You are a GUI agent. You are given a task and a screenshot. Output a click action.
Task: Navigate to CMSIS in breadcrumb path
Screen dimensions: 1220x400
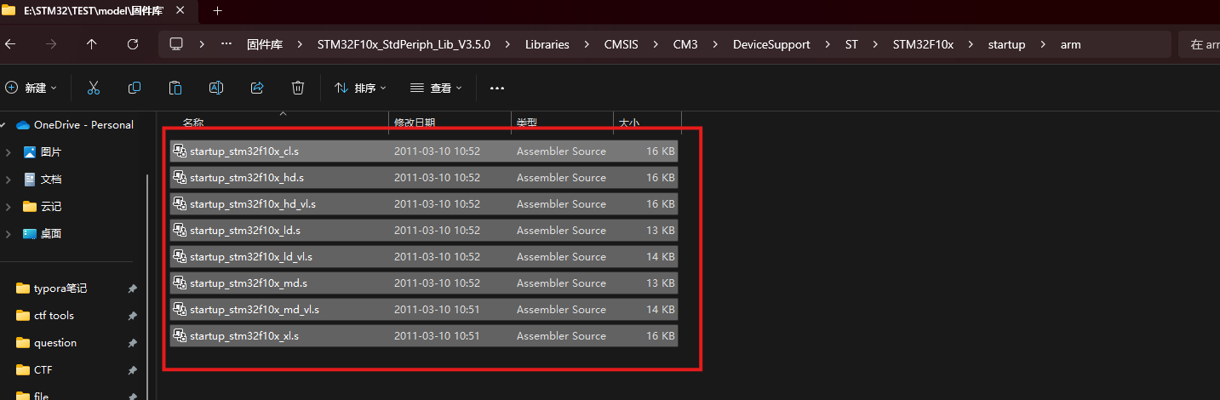(x=621, y=44)
